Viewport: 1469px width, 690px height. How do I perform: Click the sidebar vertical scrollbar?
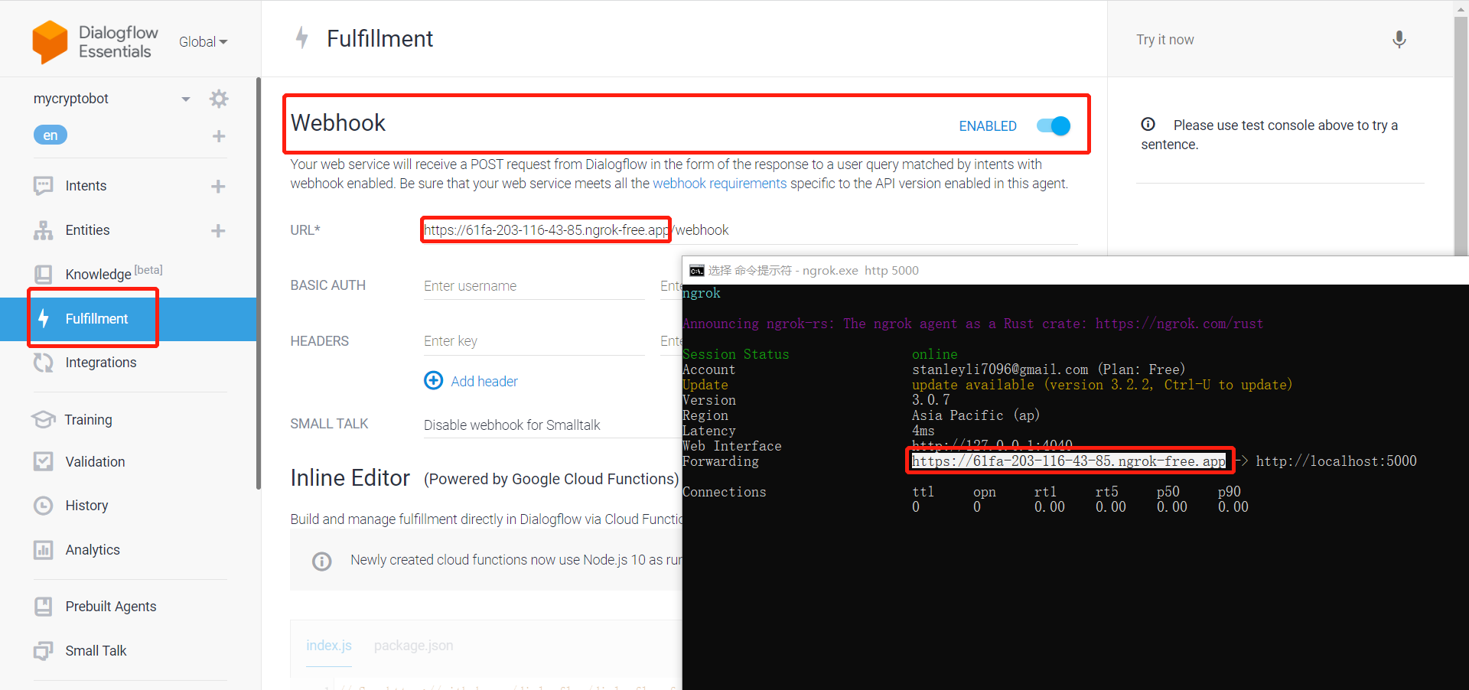pyautogui.click(x=259, y=283)
